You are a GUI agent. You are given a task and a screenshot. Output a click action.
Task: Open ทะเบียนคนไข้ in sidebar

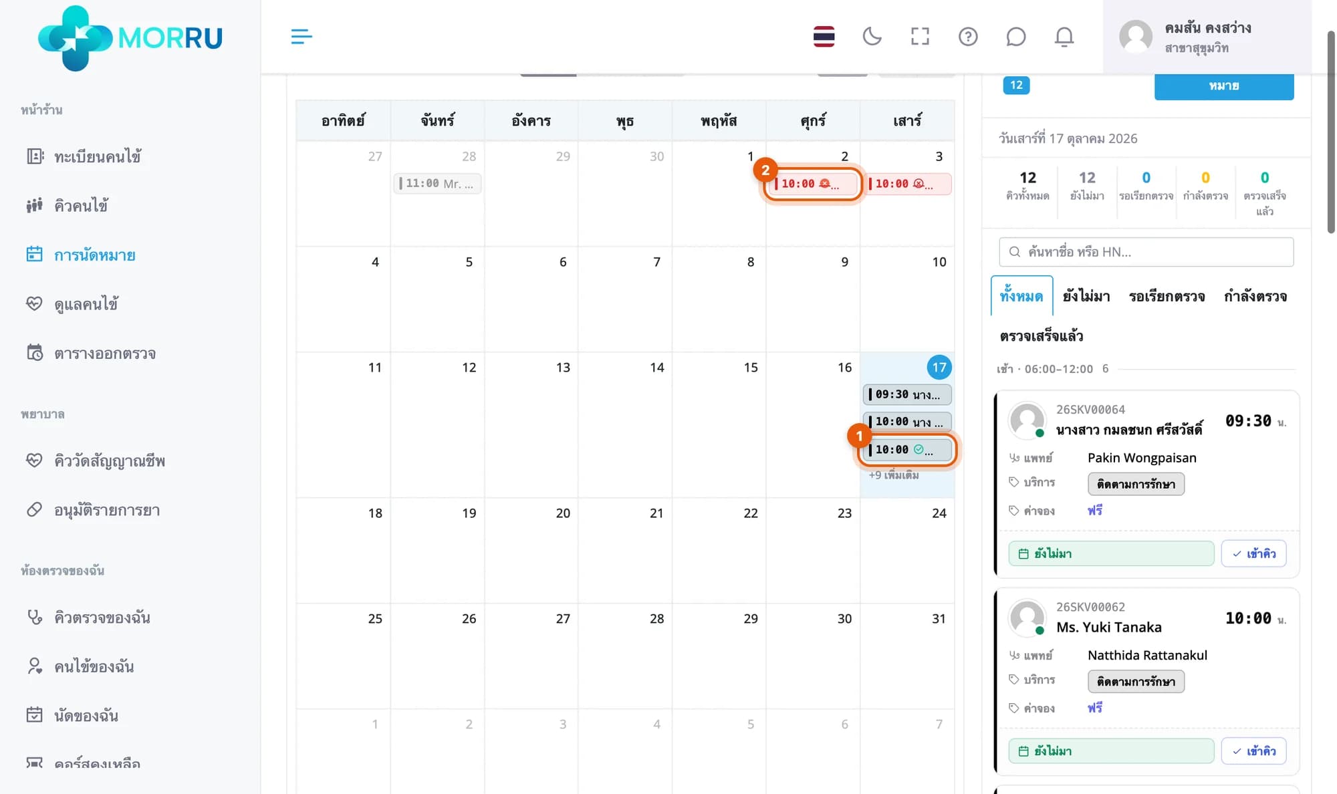[x=84, y=156]
